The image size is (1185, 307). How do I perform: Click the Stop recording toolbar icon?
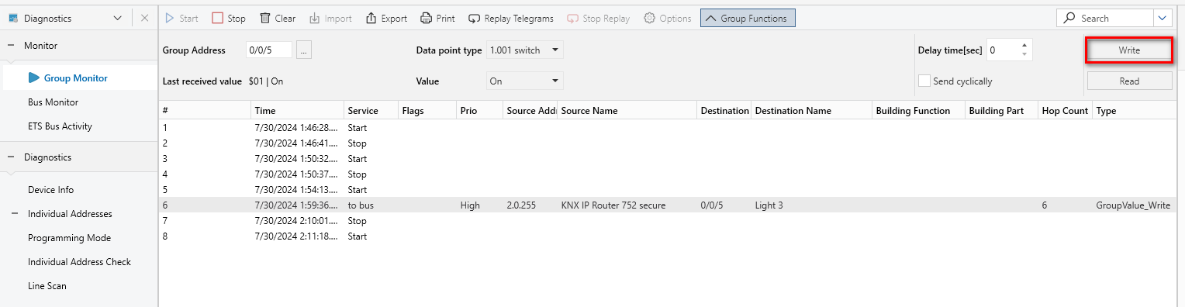pyautogui.click(x=218, y=18)
